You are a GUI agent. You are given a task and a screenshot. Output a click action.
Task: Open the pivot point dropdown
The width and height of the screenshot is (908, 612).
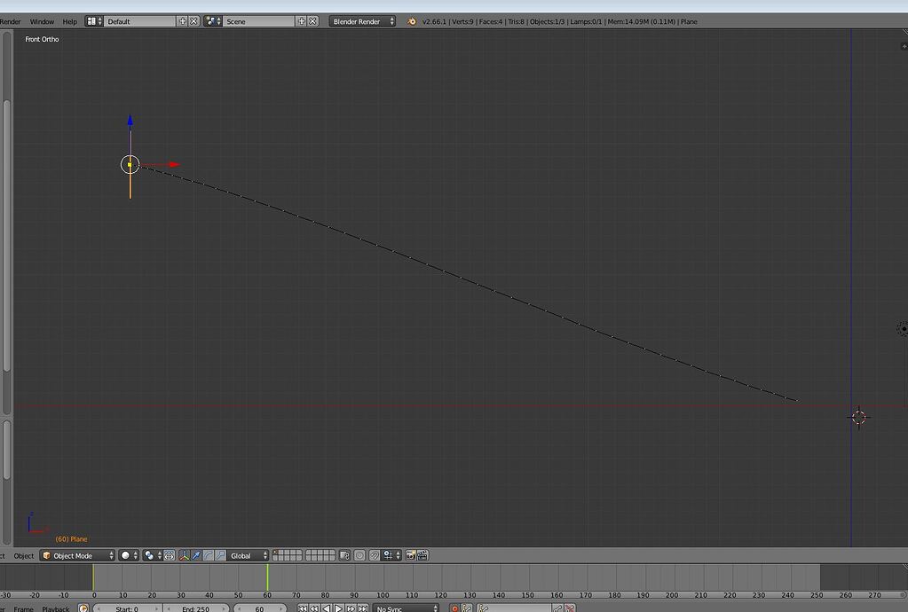click(x=153, y=556)
